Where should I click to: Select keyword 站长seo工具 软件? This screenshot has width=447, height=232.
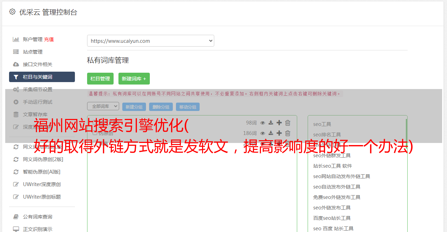pyautogui.click(x=333, y=166)
